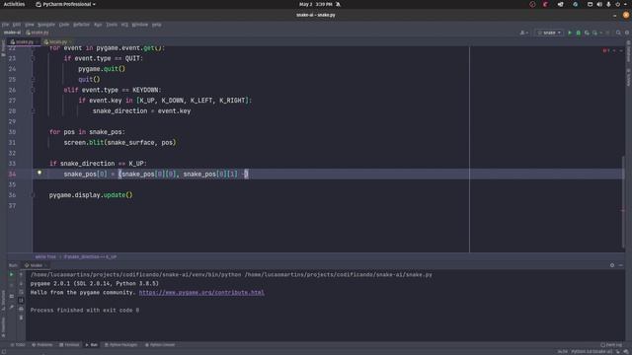Toggle the fold marker at line 28

tap(33, 111)
